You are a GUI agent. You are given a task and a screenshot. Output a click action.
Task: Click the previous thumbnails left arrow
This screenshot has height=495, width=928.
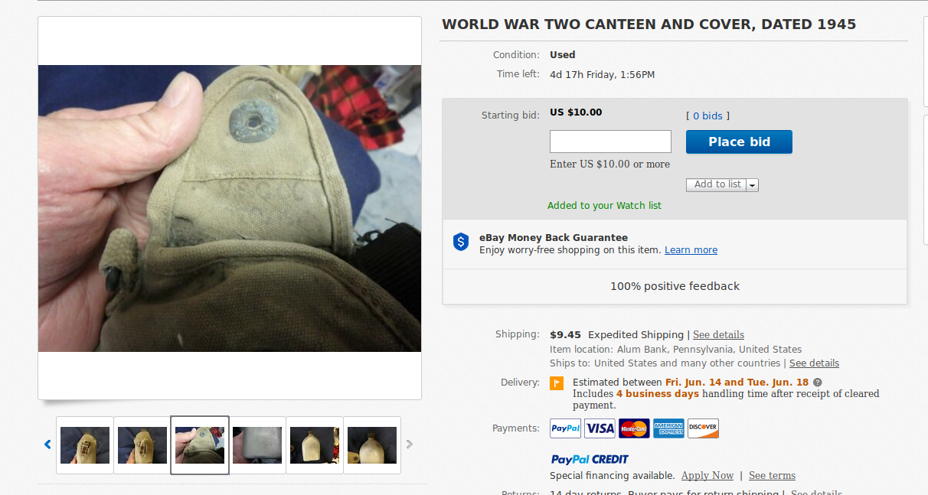tap(47, 445)
